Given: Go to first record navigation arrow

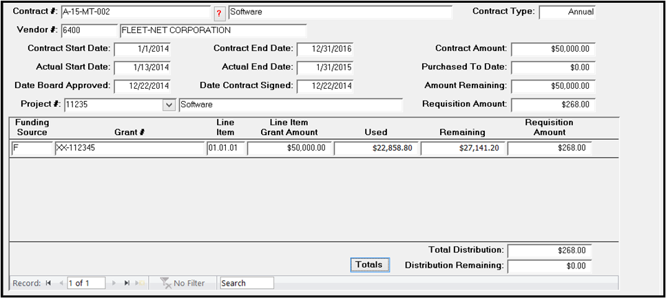Looking at the screenshot, I should tap(48, 283).
